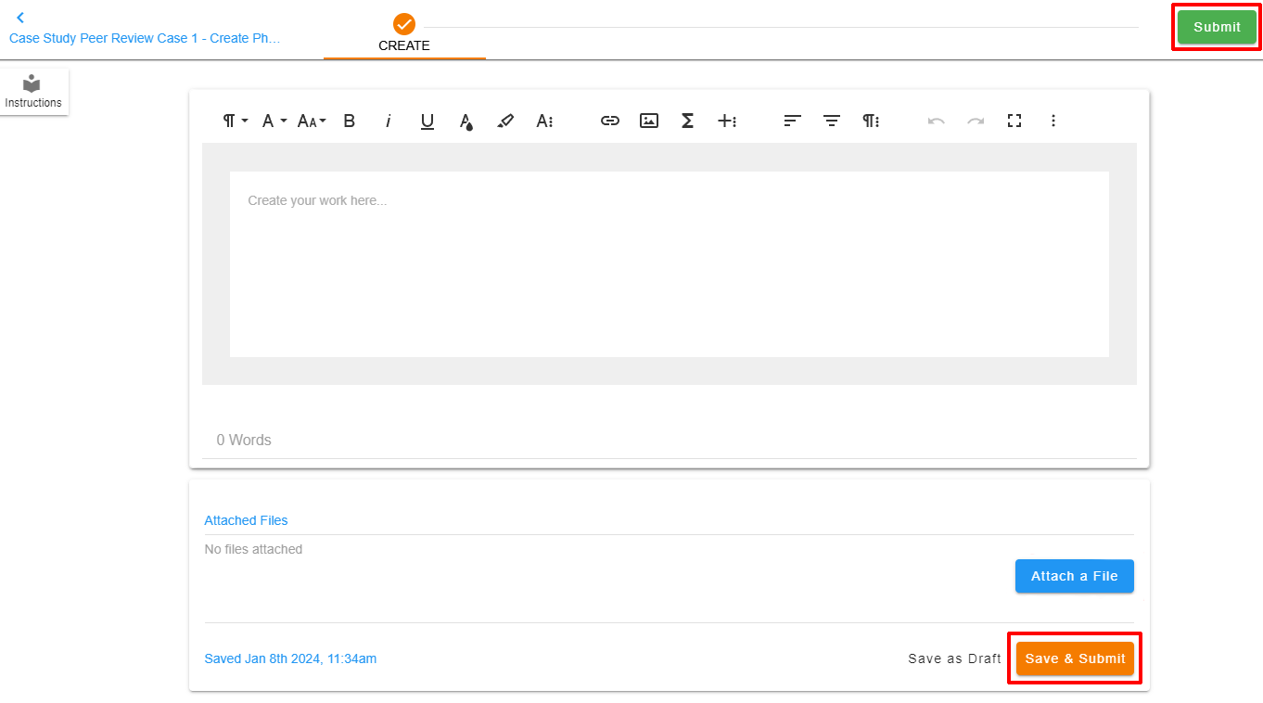Open the paragraph format dropdown

coord(234,121)
